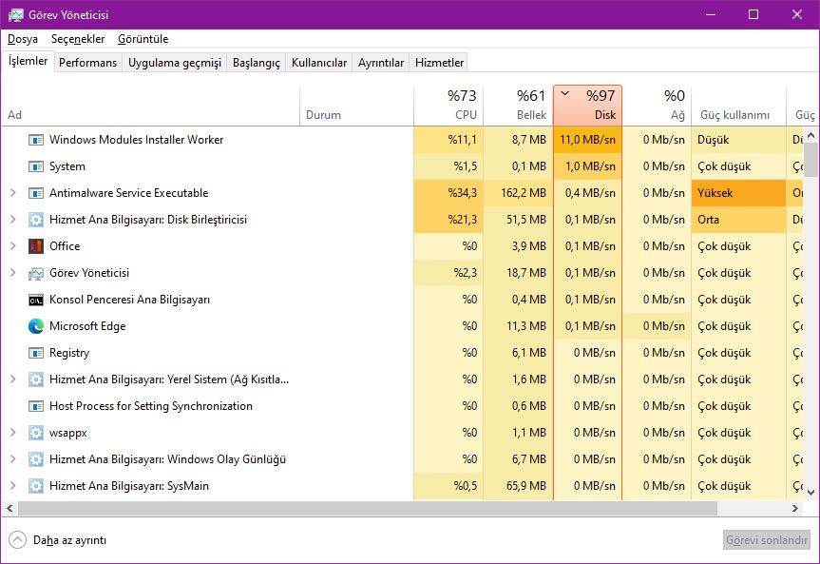Click the Daha az ayrıntı link

click(x=69, y=540)
